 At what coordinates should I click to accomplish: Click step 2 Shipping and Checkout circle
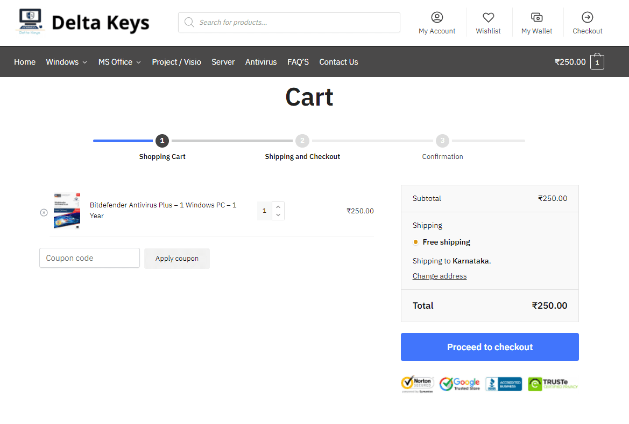(302, 141)
